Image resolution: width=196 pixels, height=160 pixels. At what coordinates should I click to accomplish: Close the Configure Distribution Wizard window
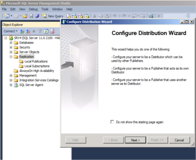tap(192, 22)
